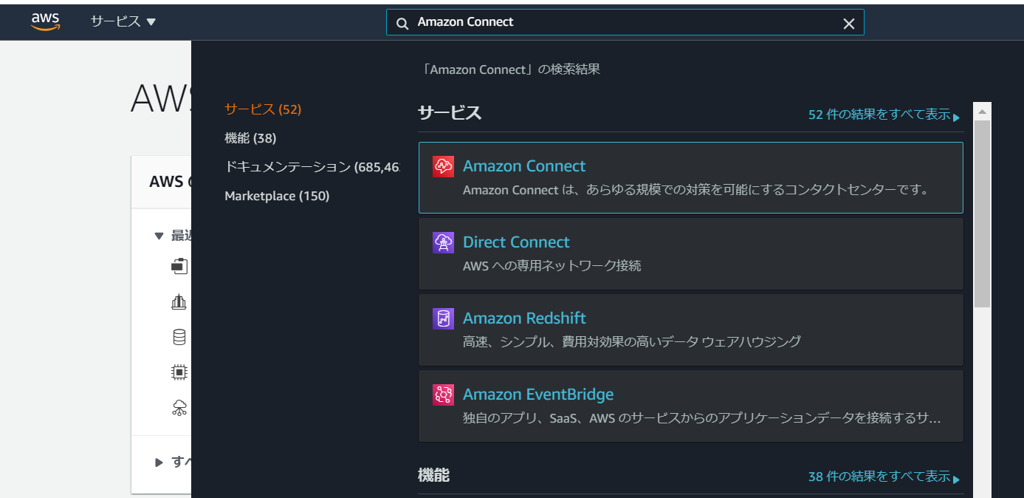The width and height of the screenshot is (1024, 498).
Task: Collapse the 最近 section triangle in left panel
Action: pos(159,236)
